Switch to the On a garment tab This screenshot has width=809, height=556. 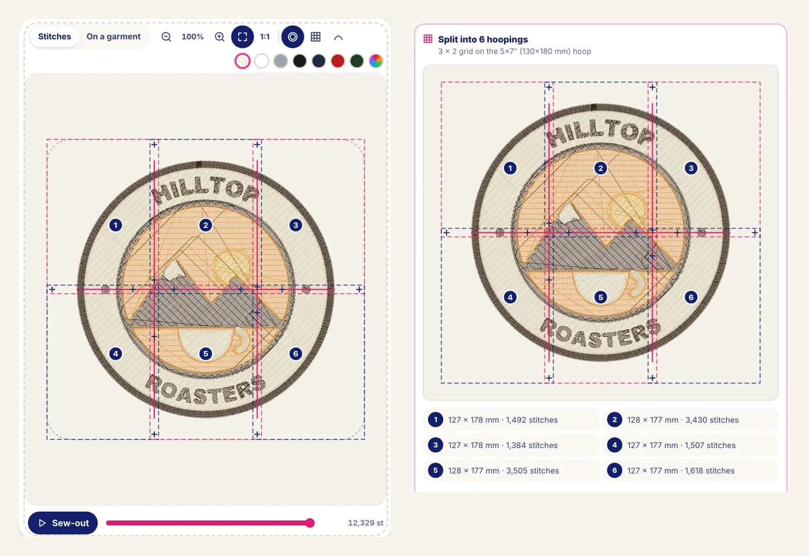coord(113,36)
